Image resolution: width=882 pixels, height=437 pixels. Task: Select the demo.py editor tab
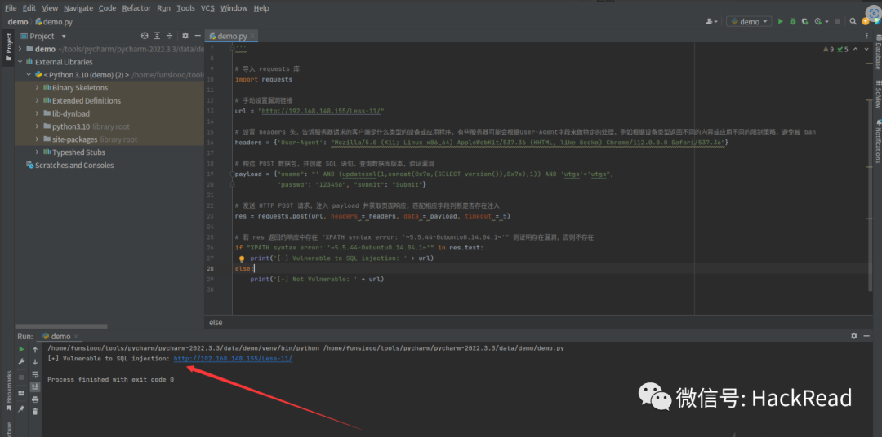[x=232, y=36]
